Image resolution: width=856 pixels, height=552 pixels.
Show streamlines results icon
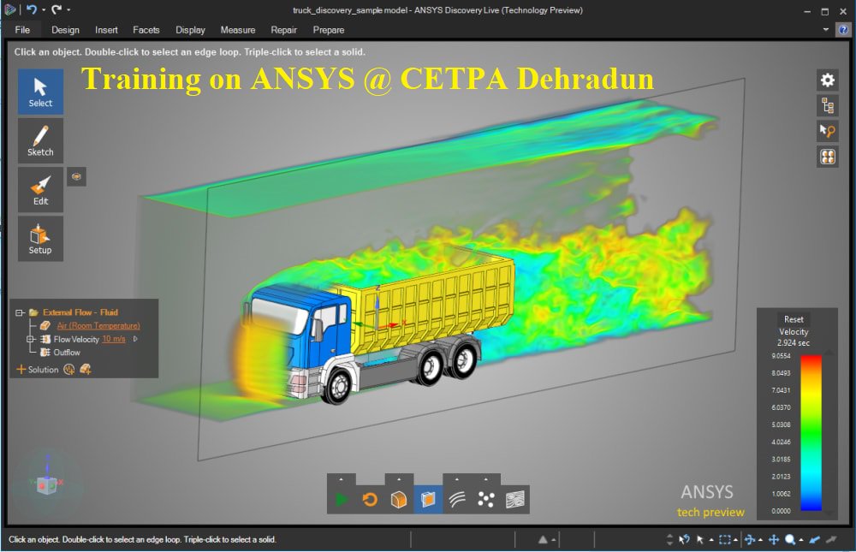[457, 500]
